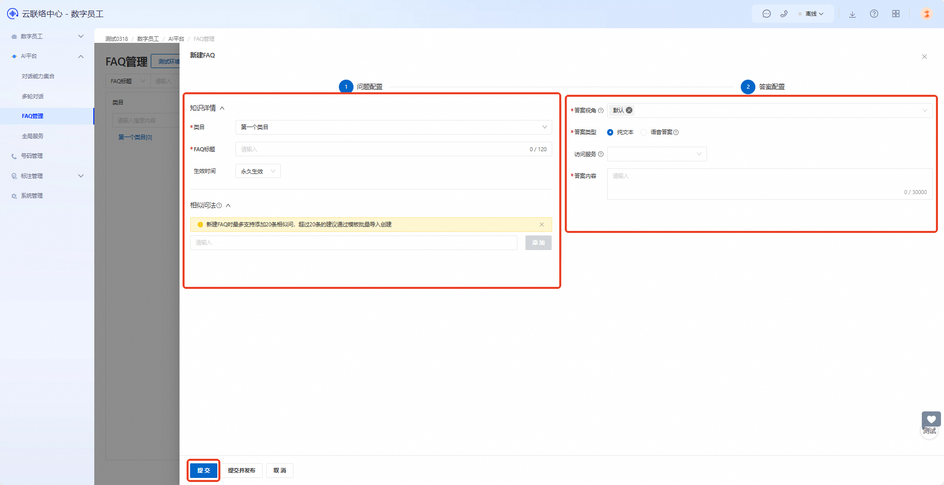The height and width of the screenshot is (485, 944).
Task: Go to step 2 答案配置
Action: pyautogui.click(x=763, y=87)
